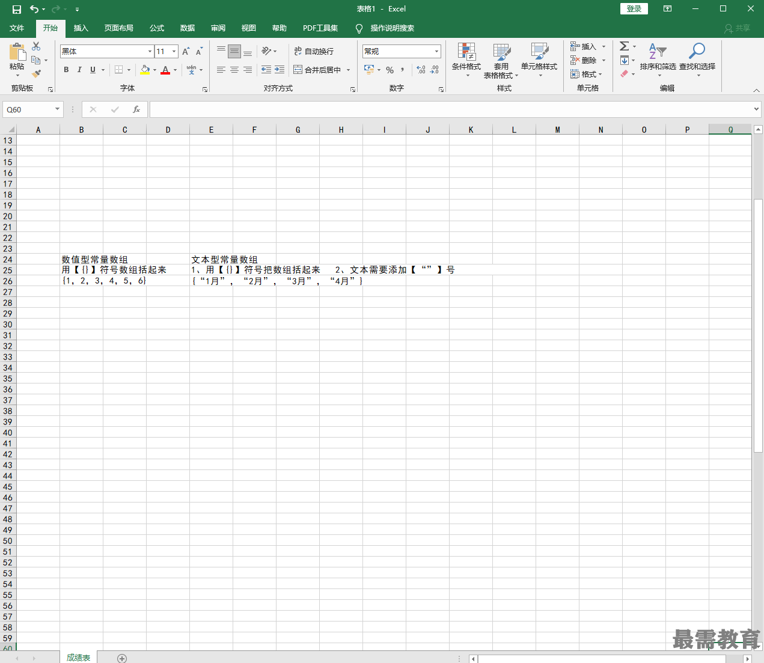Screen dimensions: 764x663
Task: Open the font size 11 dropdown
Action: tap(174, 51)
